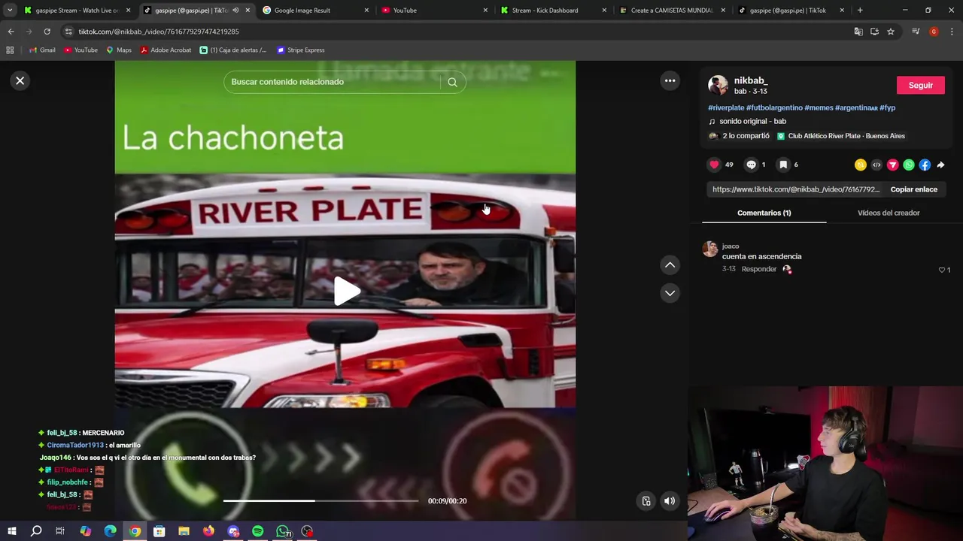Bookmark this page with star
The image size is (963, 541).
click(891, 32)
